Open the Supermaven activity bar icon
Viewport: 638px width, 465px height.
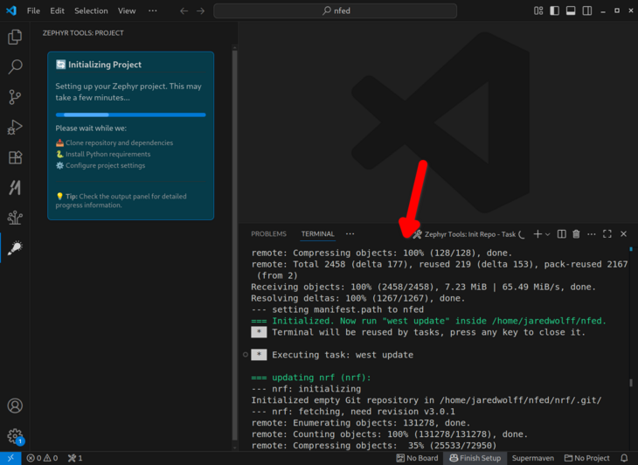click(15, 187)
